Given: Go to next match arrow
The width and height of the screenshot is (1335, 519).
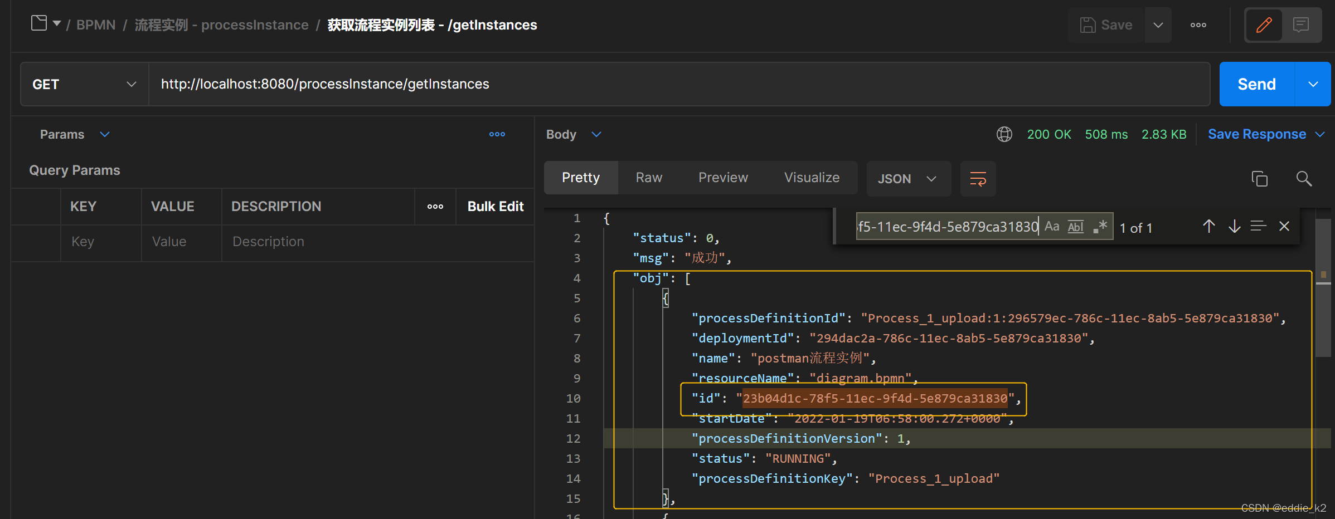Looking at the screenshot, I should 1234,226.
